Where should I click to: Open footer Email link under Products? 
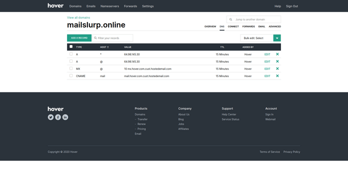click(138, 134)
